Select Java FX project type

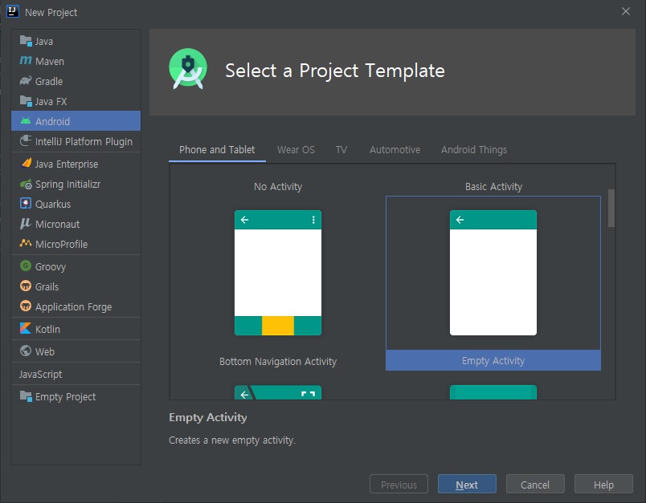point(76,101)
